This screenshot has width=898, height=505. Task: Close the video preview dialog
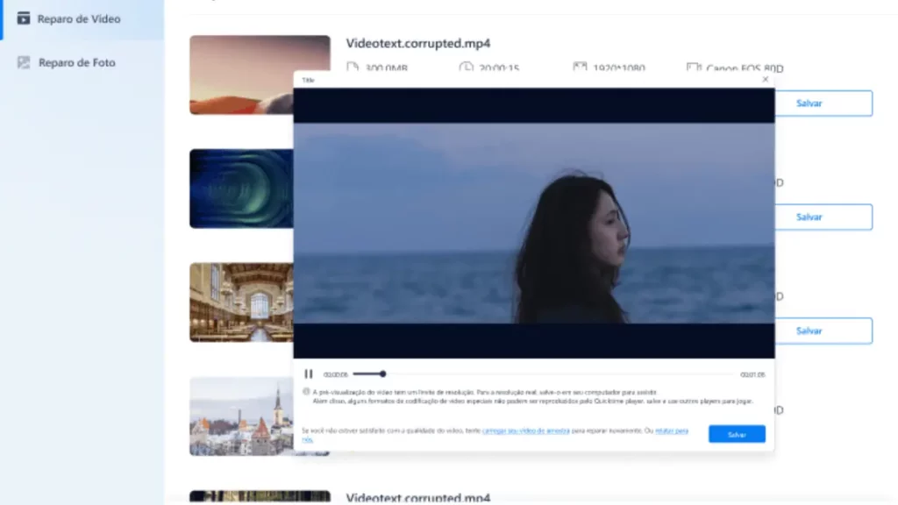pyautogui.click(x=765, y=80)
